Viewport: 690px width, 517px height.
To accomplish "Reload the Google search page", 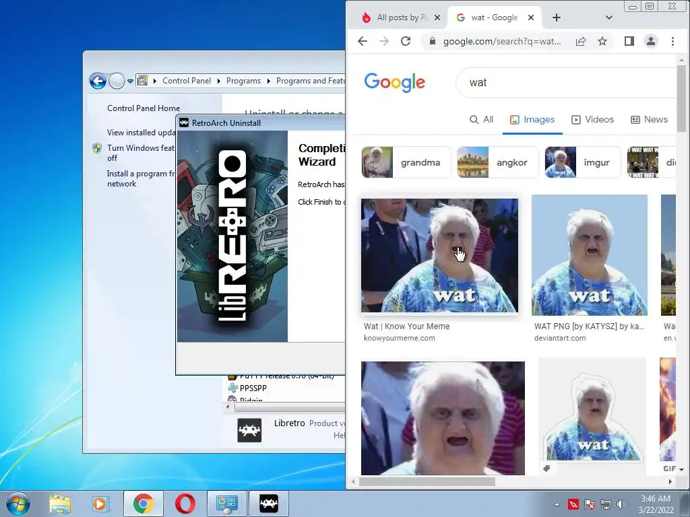I will pyautogui.click(x=406, y=41).
